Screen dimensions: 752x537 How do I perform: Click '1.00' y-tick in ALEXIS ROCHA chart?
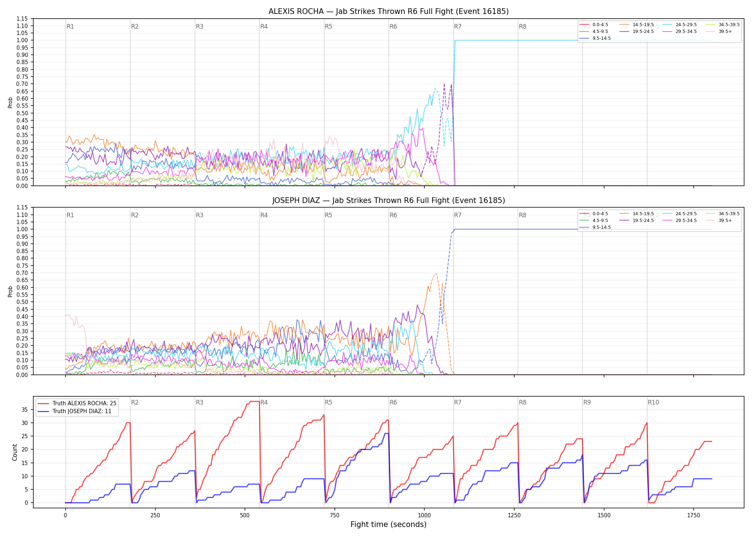click(x=22, y=40)
